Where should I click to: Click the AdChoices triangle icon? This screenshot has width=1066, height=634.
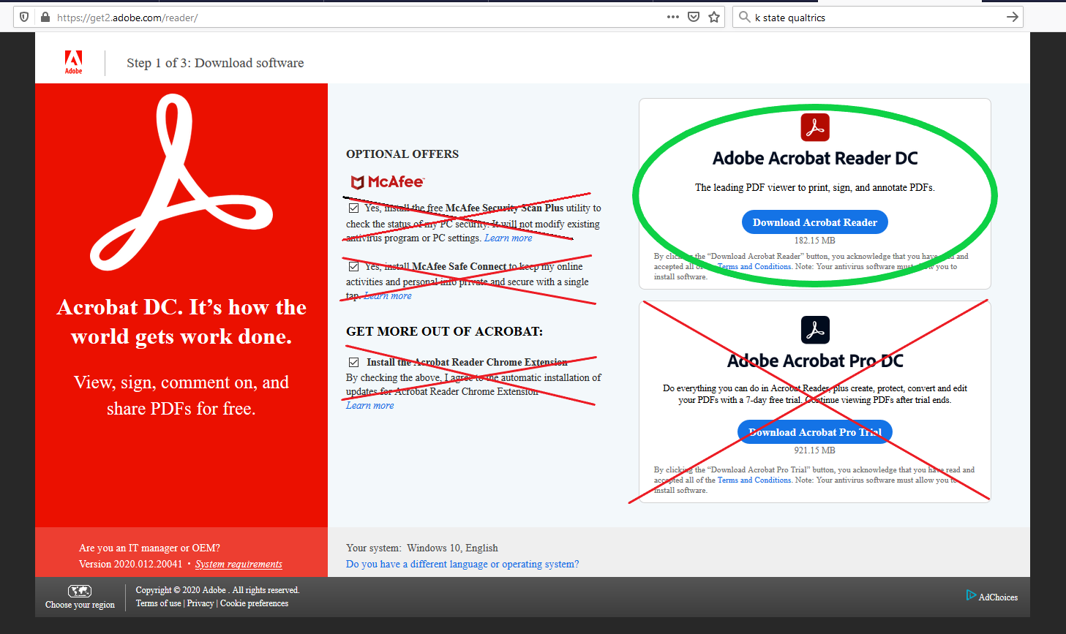pos(971,595)
